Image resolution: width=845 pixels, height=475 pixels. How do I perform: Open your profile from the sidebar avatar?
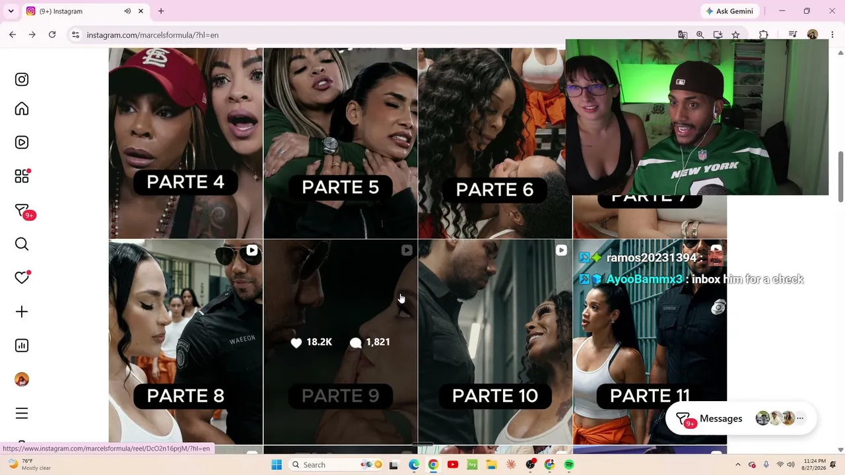[22, 379]
